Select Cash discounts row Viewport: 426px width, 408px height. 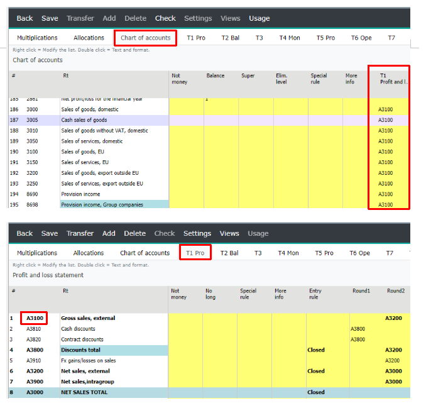209,329
